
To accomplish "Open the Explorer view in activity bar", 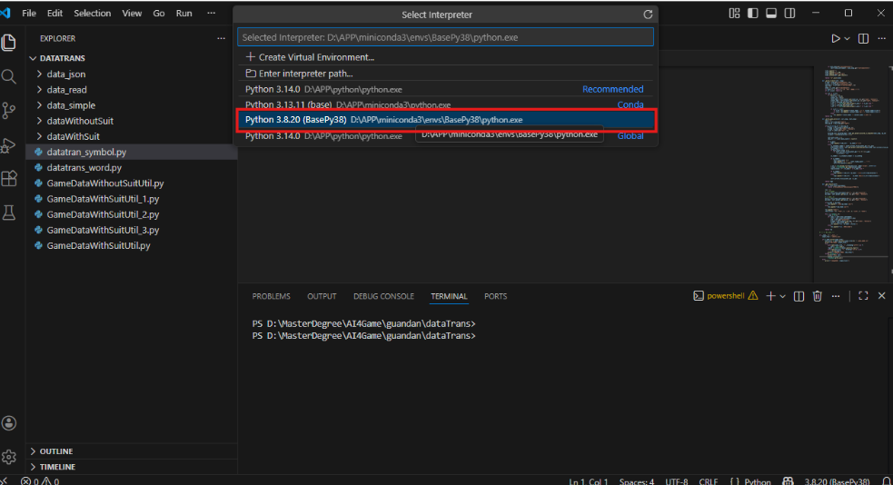I will coord(8,43).
